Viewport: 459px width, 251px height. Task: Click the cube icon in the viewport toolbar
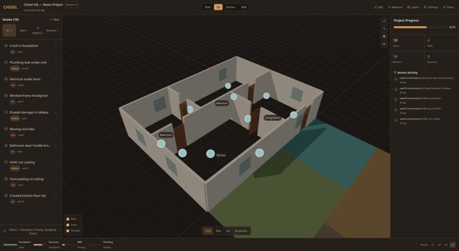pyautogui.click(x=384, y=36)
